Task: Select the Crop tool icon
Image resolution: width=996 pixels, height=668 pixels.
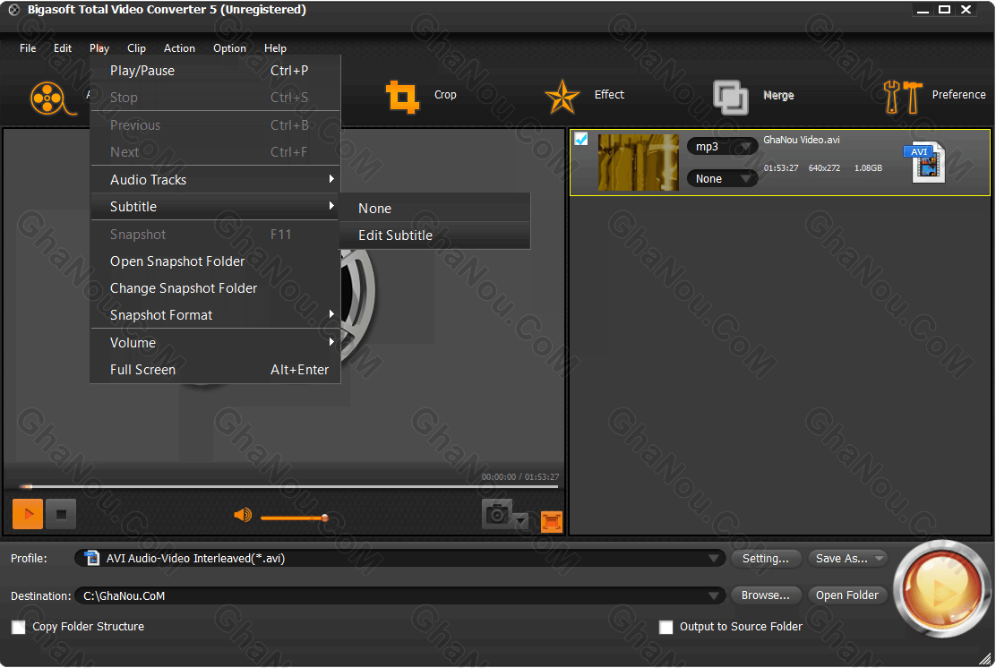Action: point(402,97)
